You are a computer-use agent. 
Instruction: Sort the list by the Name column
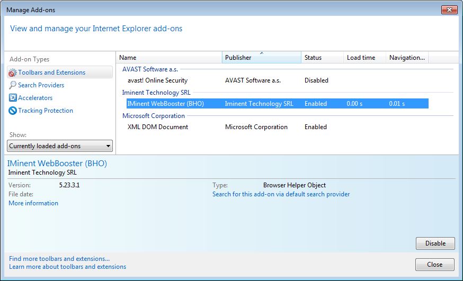click(x=168, y=58)
